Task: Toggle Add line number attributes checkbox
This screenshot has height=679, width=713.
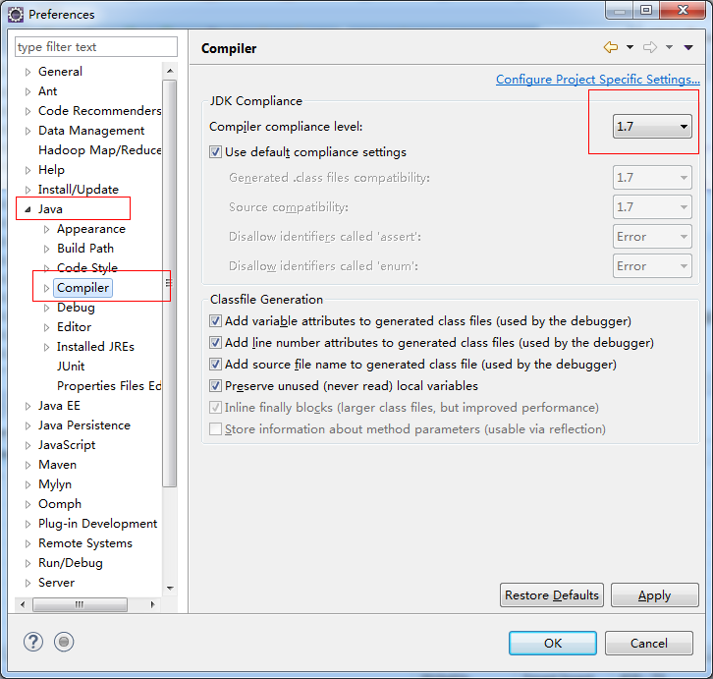Action: click(x=215, y=343)
